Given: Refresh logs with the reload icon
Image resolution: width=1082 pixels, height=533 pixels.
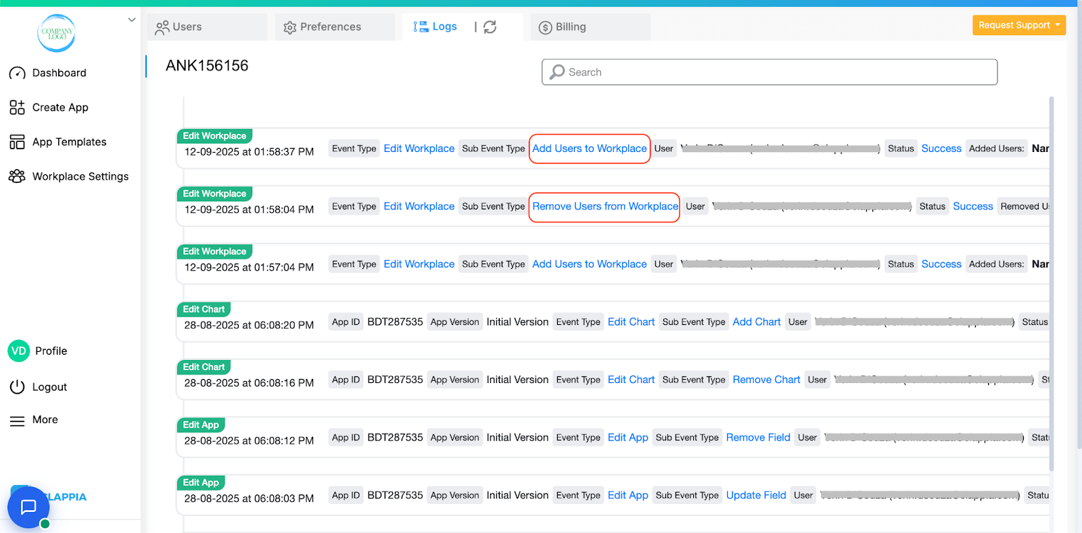Looking at the screenshot, I should [x=490, y=27].
